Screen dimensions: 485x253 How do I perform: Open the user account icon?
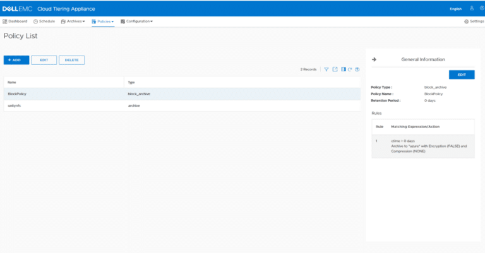point(472,8)
